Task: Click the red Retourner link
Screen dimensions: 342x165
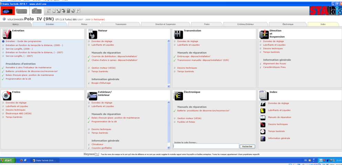Action: 98,19
